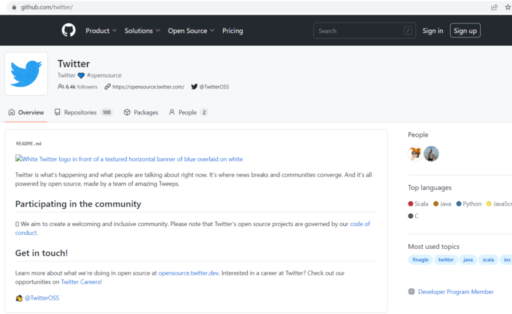This screenshot has height=314, width=512.
Task: Focus the Search input field
Action: click(365, 31)
